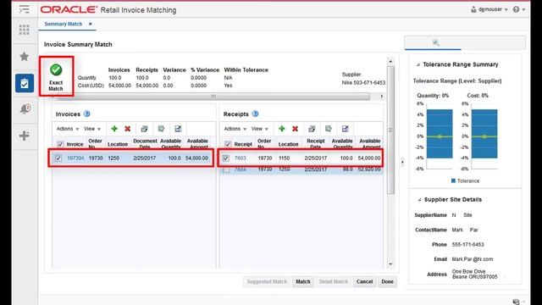Click last toolbar icon in Receipts table

(x=345, y=129)
